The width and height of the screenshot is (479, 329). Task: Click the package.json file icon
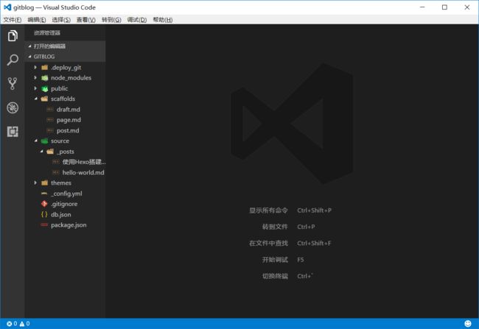pos(44,225)
